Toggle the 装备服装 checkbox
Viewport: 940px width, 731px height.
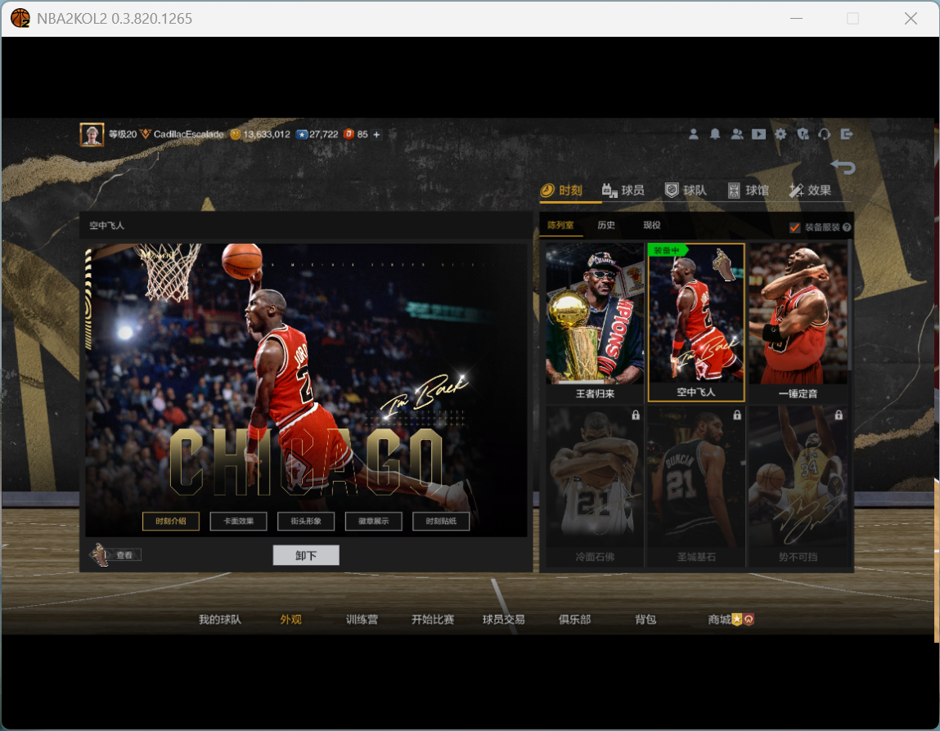795,227
